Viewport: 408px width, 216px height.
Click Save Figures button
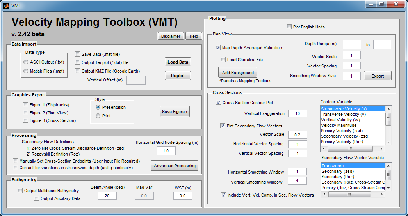click(x=174, y=112)
